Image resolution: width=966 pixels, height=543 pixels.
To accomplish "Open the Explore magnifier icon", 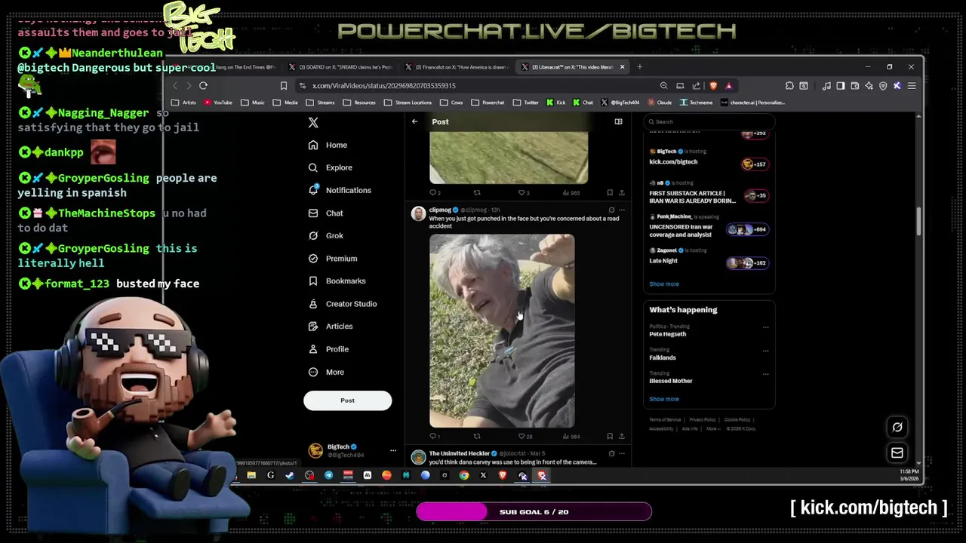I will [x=313, y=167].
